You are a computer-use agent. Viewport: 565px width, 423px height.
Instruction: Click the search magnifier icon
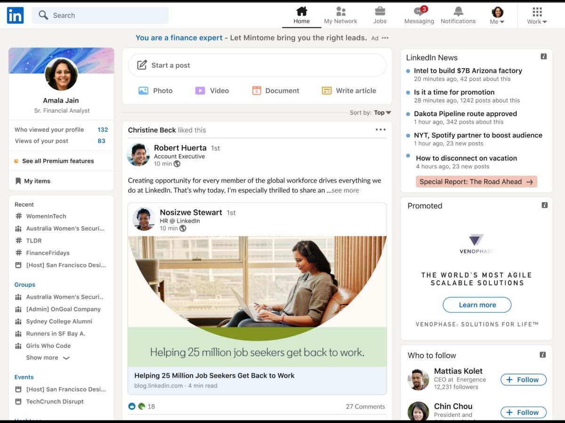(x=43, y=16)
